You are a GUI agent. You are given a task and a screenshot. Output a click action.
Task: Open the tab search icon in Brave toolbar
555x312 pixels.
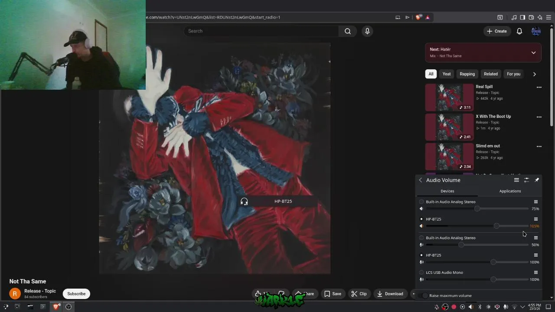(x=500, y=17)
